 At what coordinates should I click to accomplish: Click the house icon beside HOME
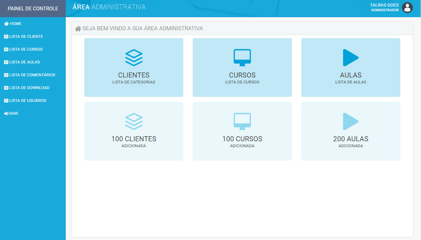(6, 24)
